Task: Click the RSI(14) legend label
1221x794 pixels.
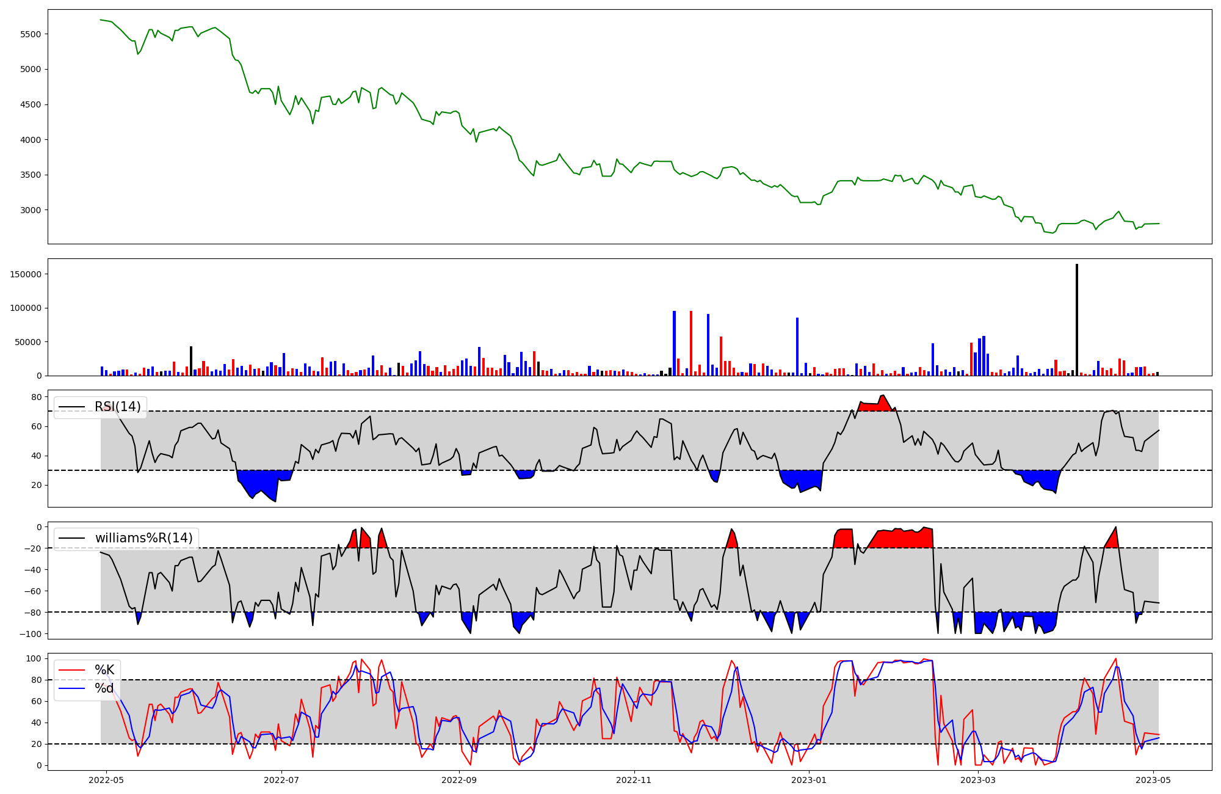Action: [x=117, y=407]
